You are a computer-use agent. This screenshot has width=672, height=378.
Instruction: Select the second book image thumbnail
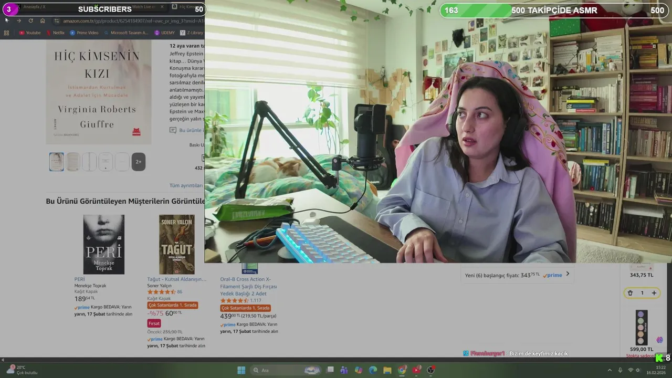click(x=73, y=162)
